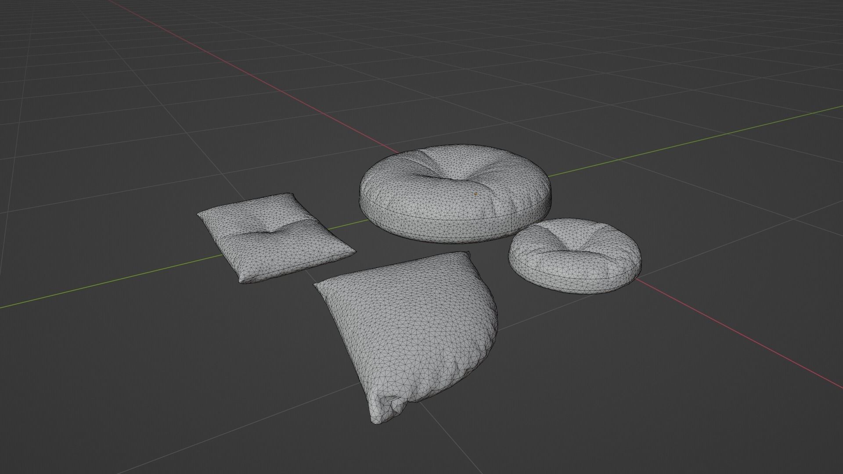Select the flat rectangular pillow mesh
This screenshot has width=843, height=474.
(x=276, y=238)
